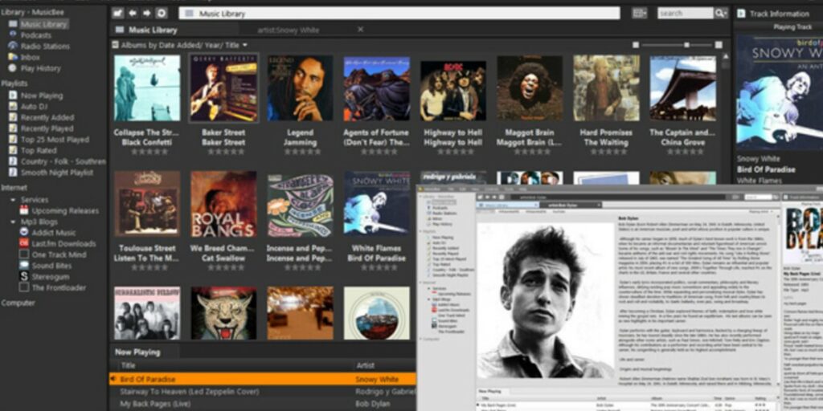Click Bob Dylan photo in second window
Screen dimensions: 823x411
pyautogui.click(x=546, y=301)
